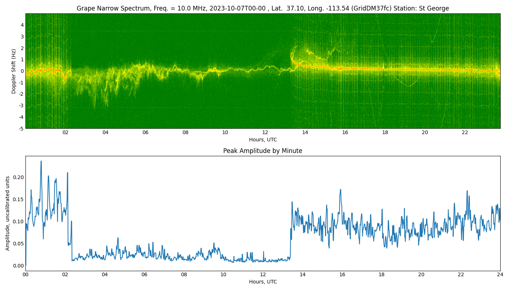This screenshot has width=509, height=290.
Task: Select the 22 hour tick on the amplitude axis
Action: coord(461,275)
